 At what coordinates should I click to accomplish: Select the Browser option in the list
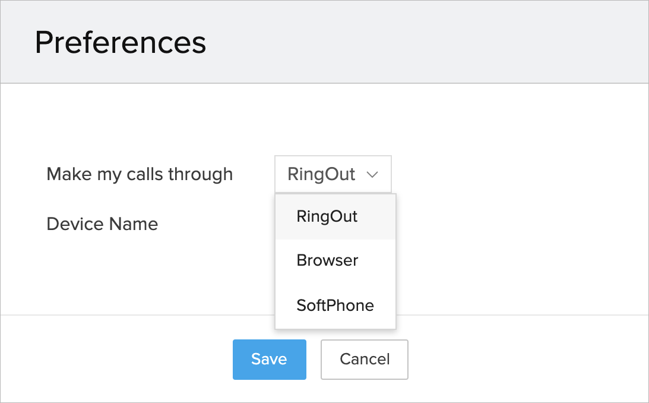(327, 260)
